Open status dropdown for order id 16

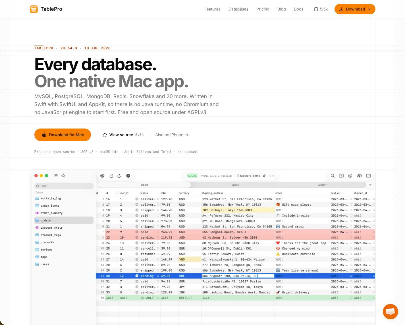158,199
